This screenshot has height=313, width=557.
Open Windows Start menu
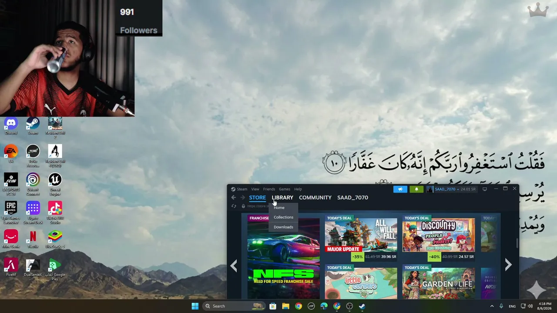195,306
